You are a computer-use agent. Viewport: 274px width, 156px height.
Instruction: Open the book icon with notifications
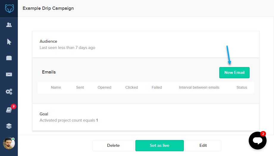[x=9, y=110]
